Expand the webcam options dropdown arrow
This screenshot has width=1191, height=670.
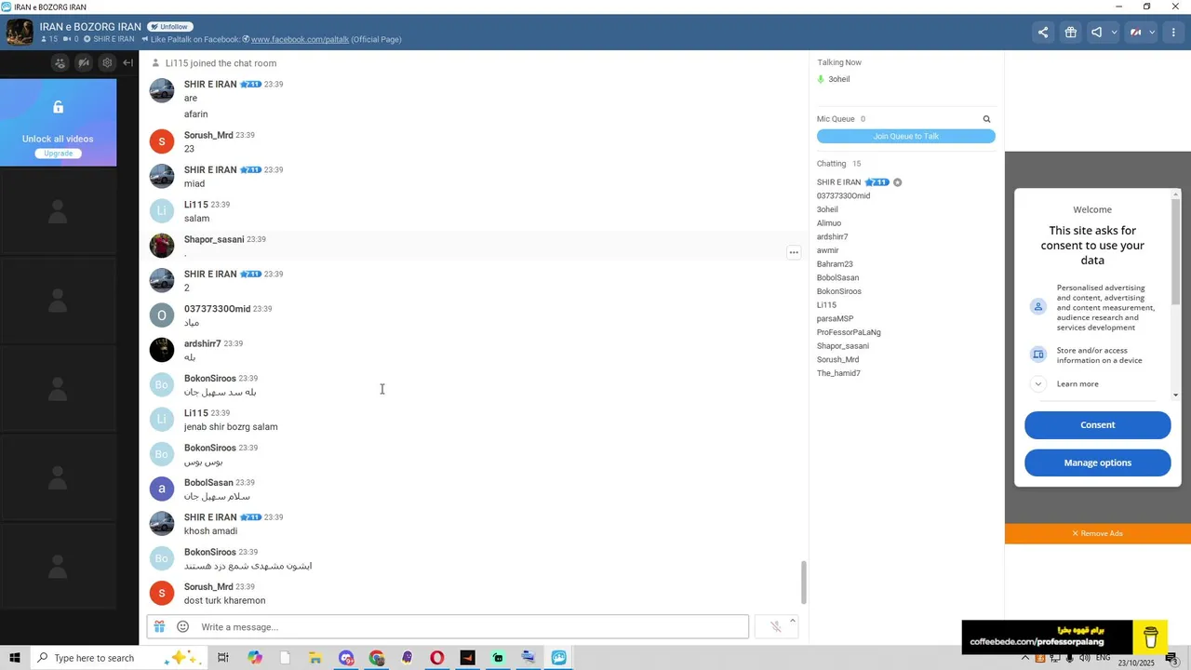1152,33
